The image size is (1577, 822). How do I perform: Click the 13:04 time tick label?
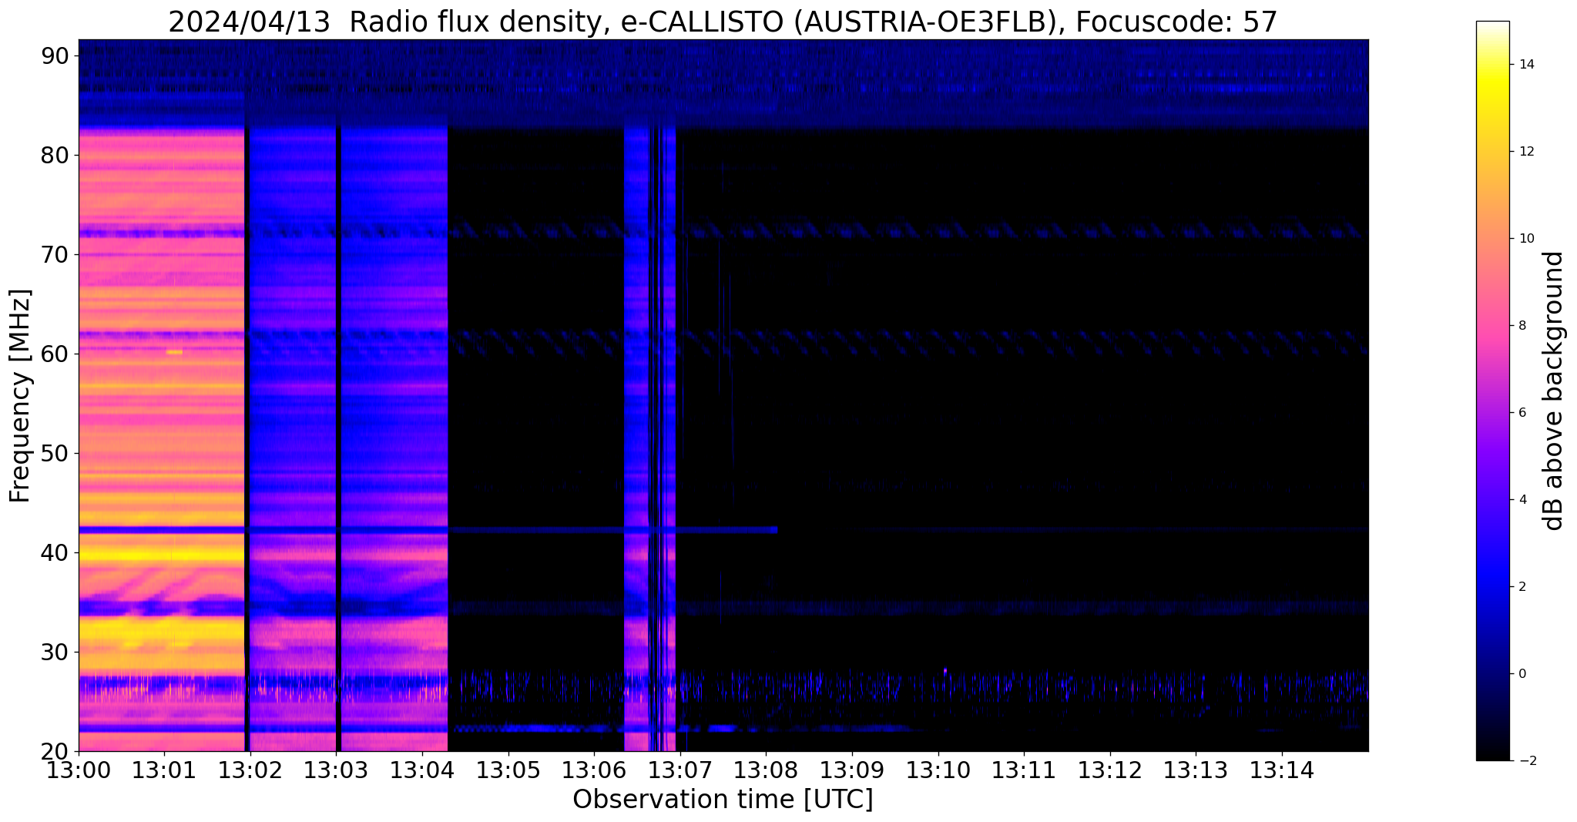click(422, 770)
